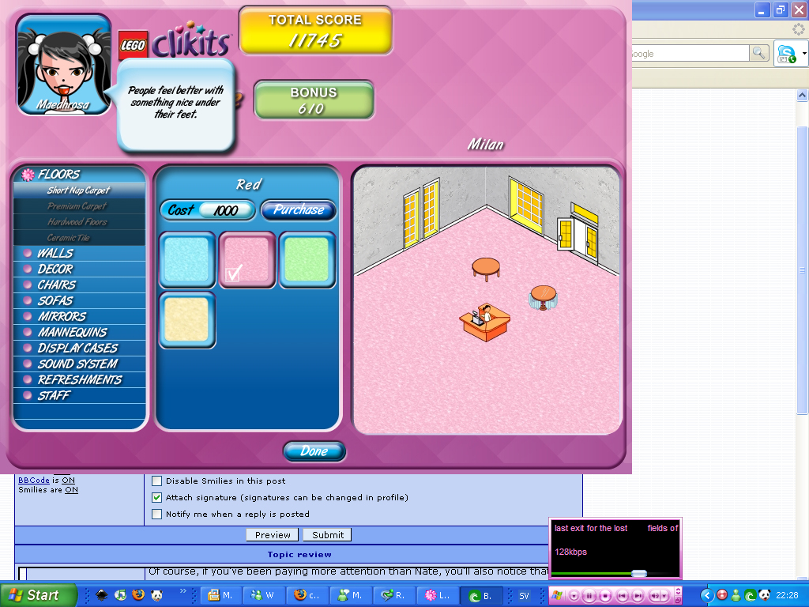Select the green carpet swatch
This screenshot has width=809, height=607.
pos(307,259)
